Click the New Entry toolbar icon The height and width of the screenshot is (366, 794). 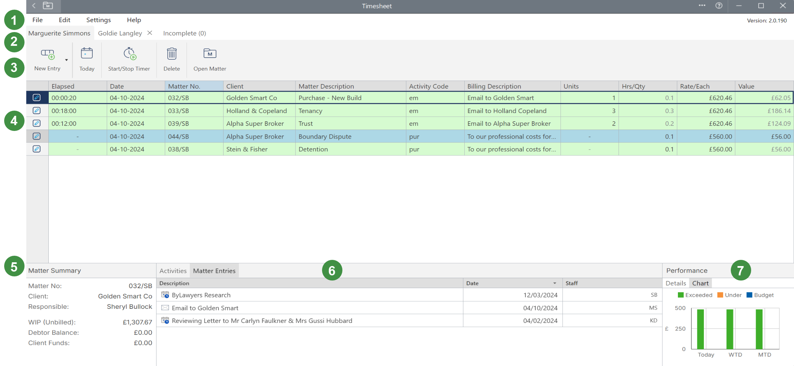[x=48, y=54]
